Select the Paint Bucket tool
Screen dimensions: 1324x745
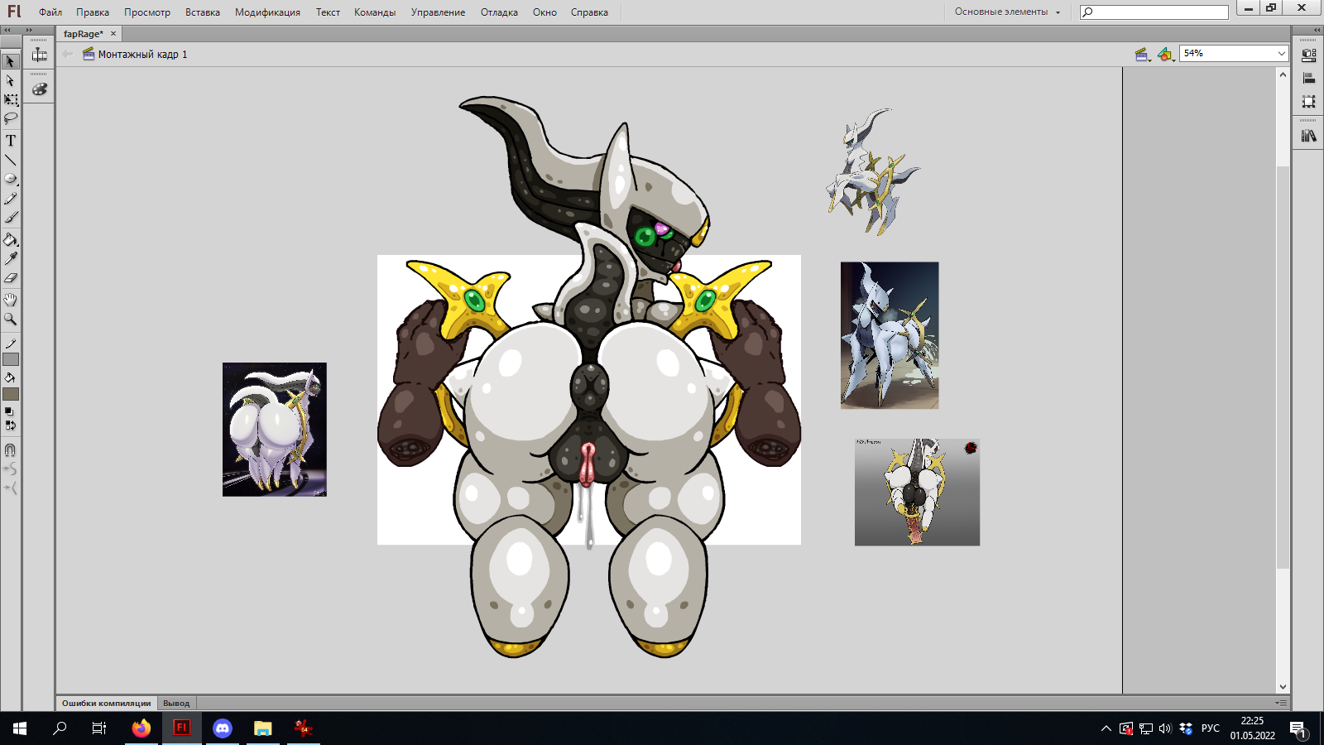coord(11,240)
